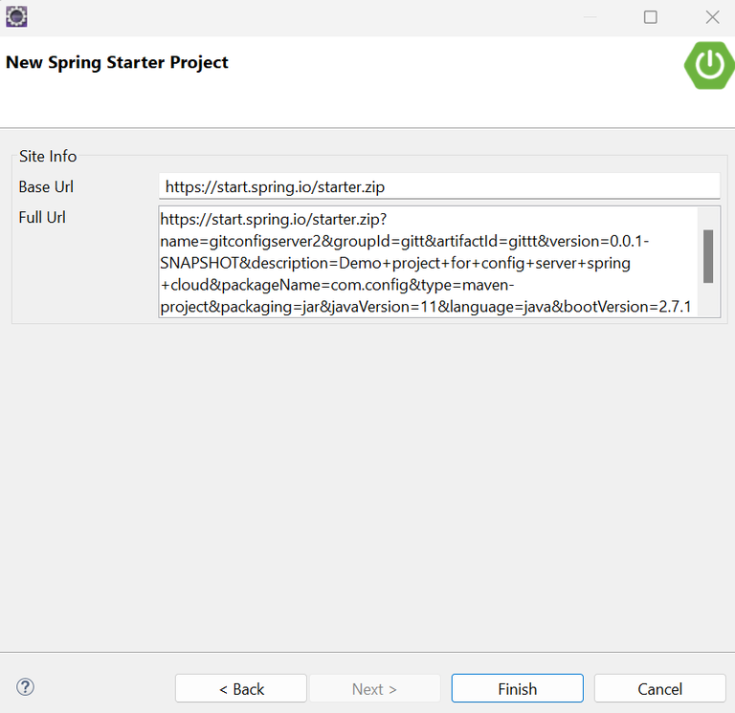Click the New Spring Starter Project heading
This screenshot has width=735, height=713.
pos(117,63)
